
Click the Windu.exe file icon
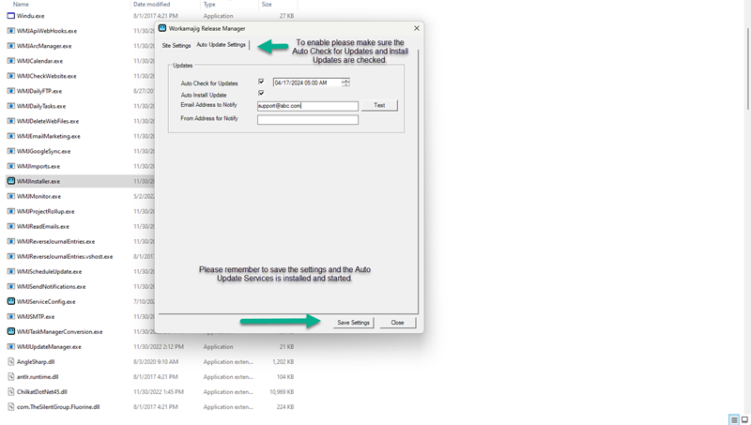point(11,16)
